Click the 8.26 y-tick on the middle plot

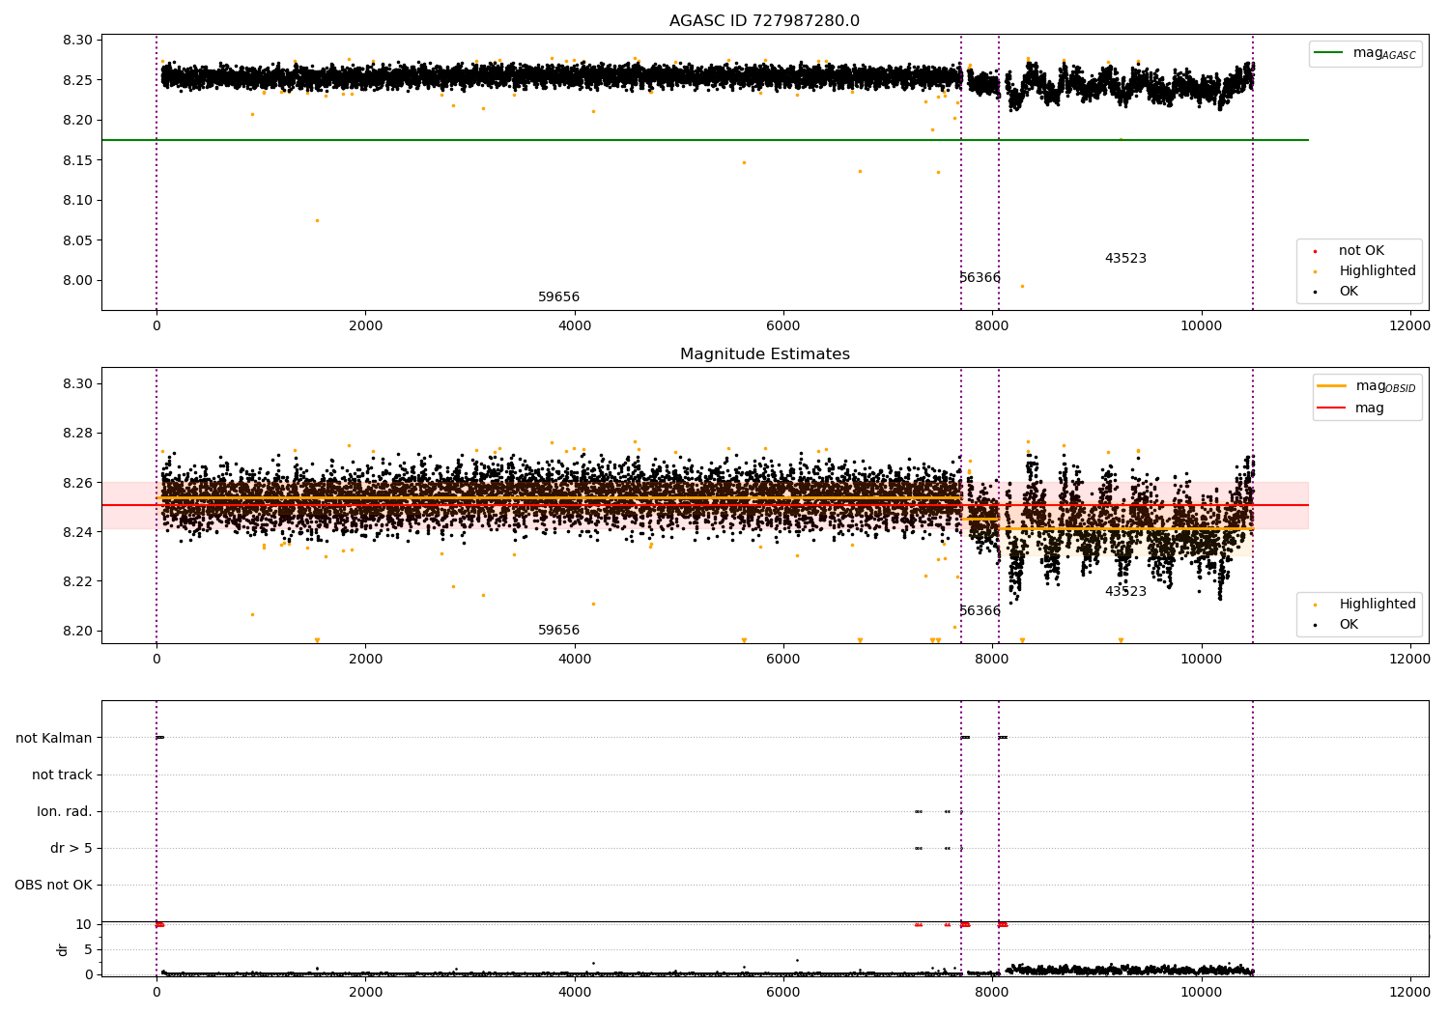(x=78, y=483)
